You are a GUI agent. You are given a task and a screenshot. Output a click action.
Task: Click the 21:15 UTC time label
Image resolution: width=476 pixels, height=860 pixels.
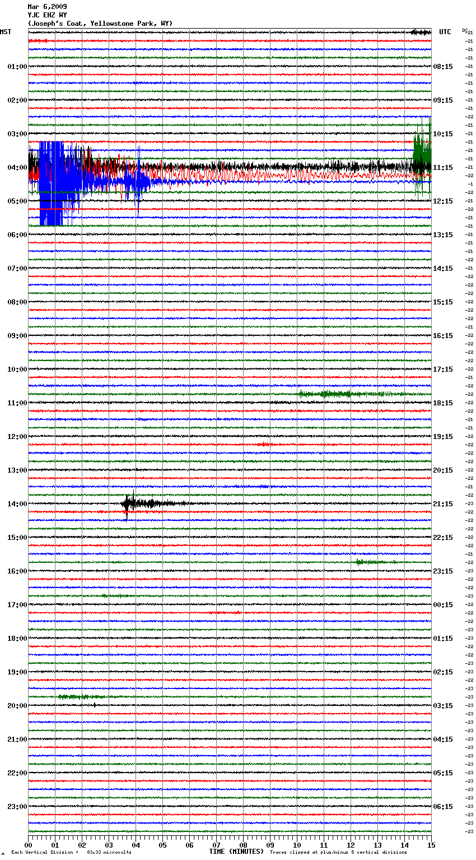coord(443,504)
